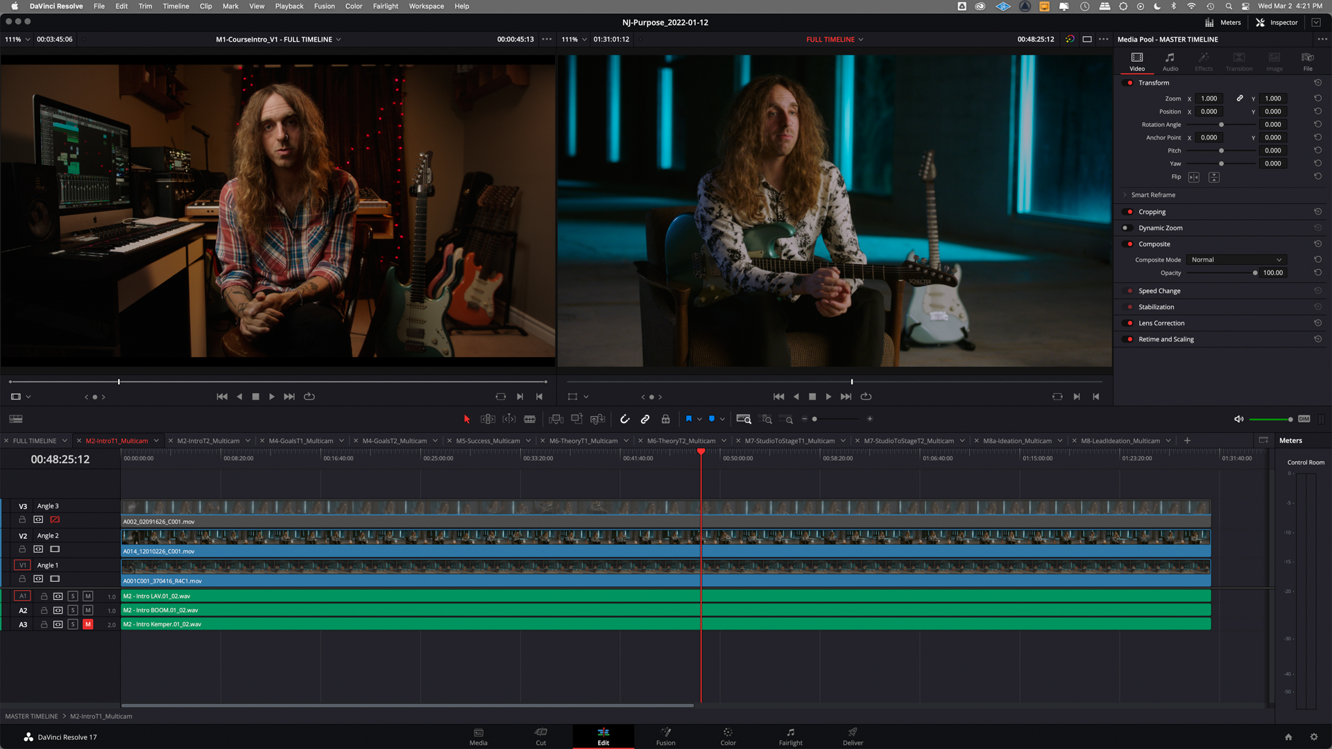Select the Trim edit mode tool

pos(488,419)
